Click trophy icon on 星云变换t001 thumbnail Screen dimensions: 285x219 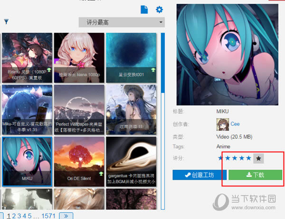click(x=153, y=70)
